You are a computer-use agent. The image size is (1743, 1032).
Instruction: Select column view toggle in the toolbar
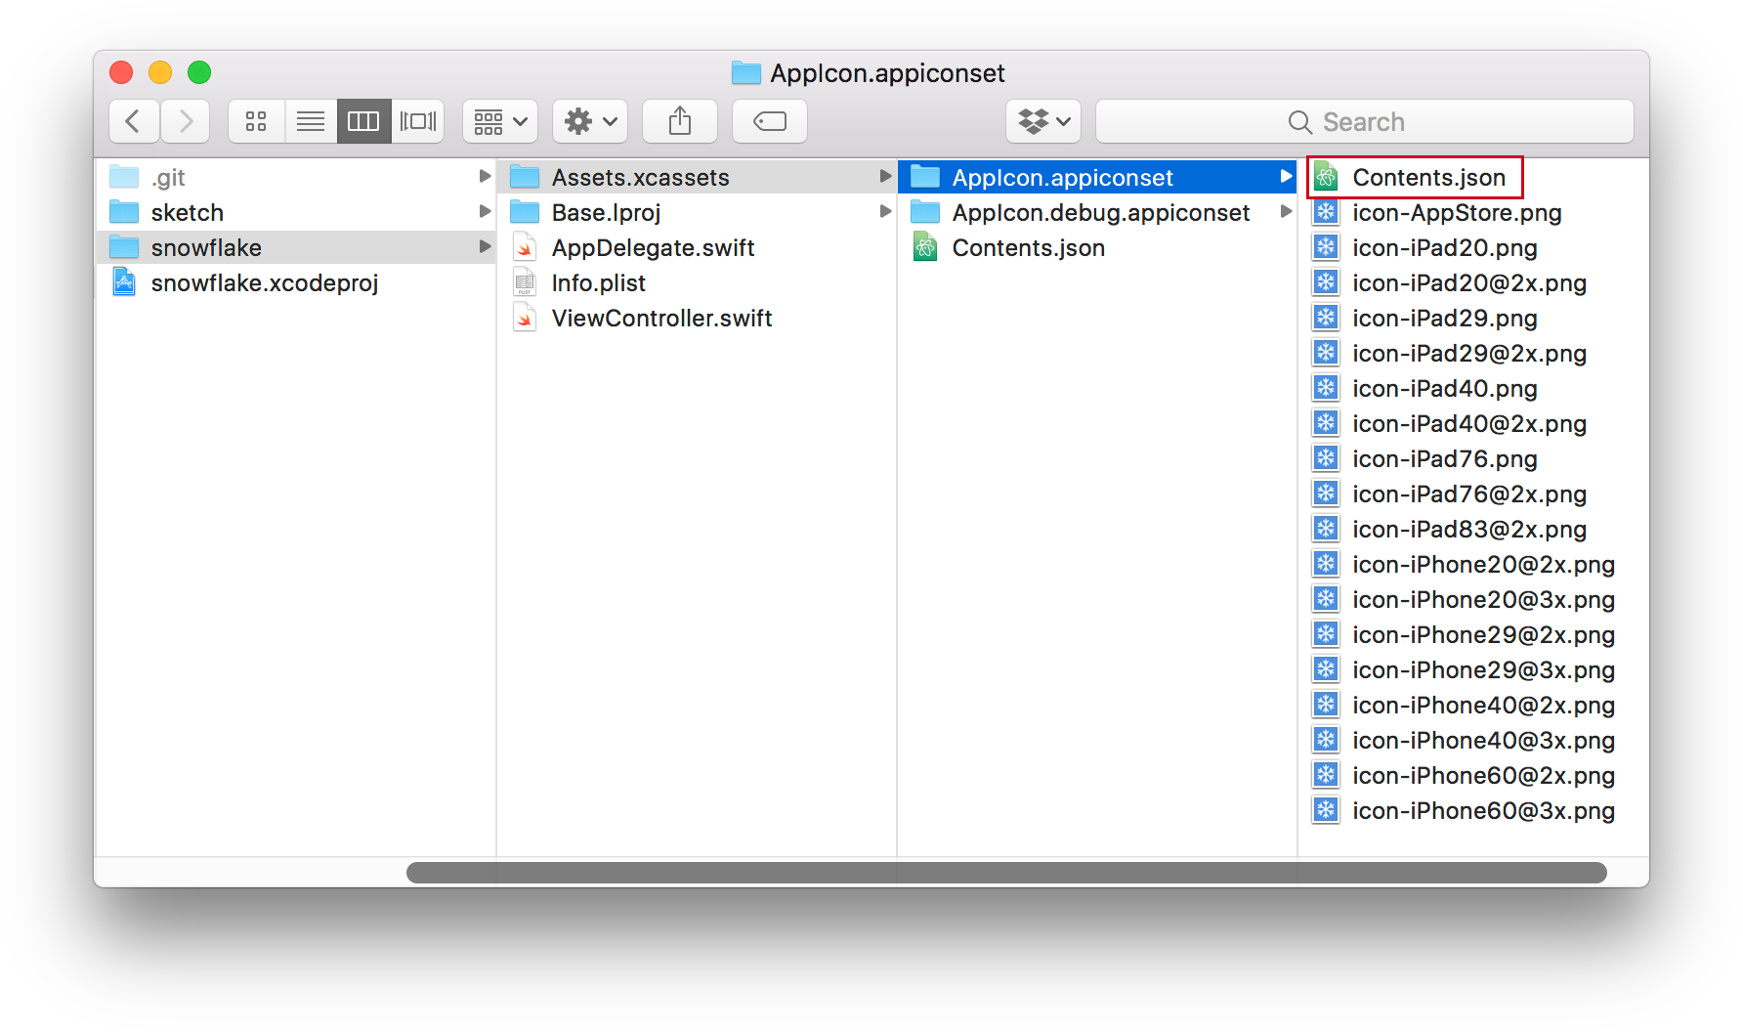point(364,121)
